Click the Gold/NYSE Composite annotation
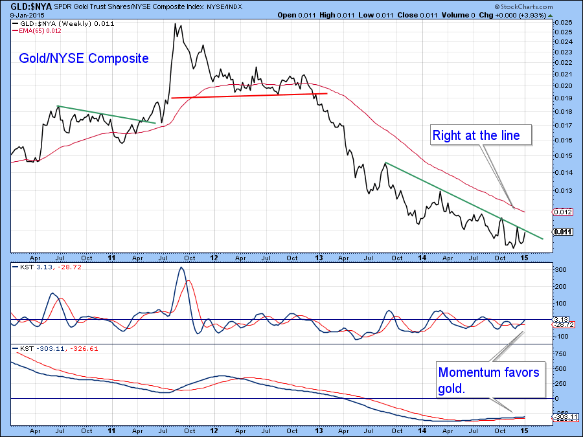This screenshot has width=583, height=437. (84, 58)
